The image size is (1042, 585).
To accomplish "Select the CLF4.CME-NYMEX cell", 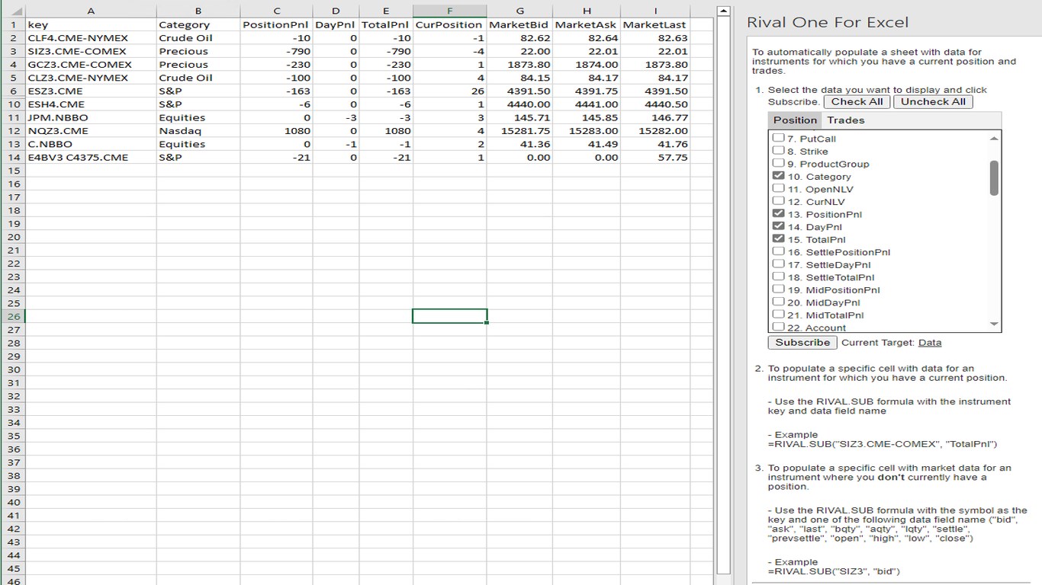I will click(x=91, y=38).
